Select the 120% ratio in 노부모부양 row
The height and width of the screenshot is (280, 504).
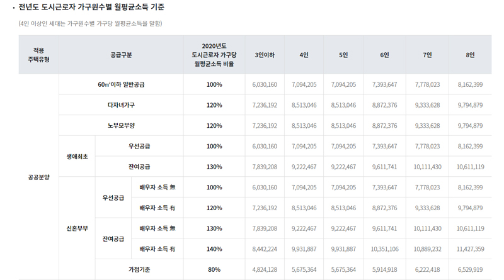(x=214, y=126)
